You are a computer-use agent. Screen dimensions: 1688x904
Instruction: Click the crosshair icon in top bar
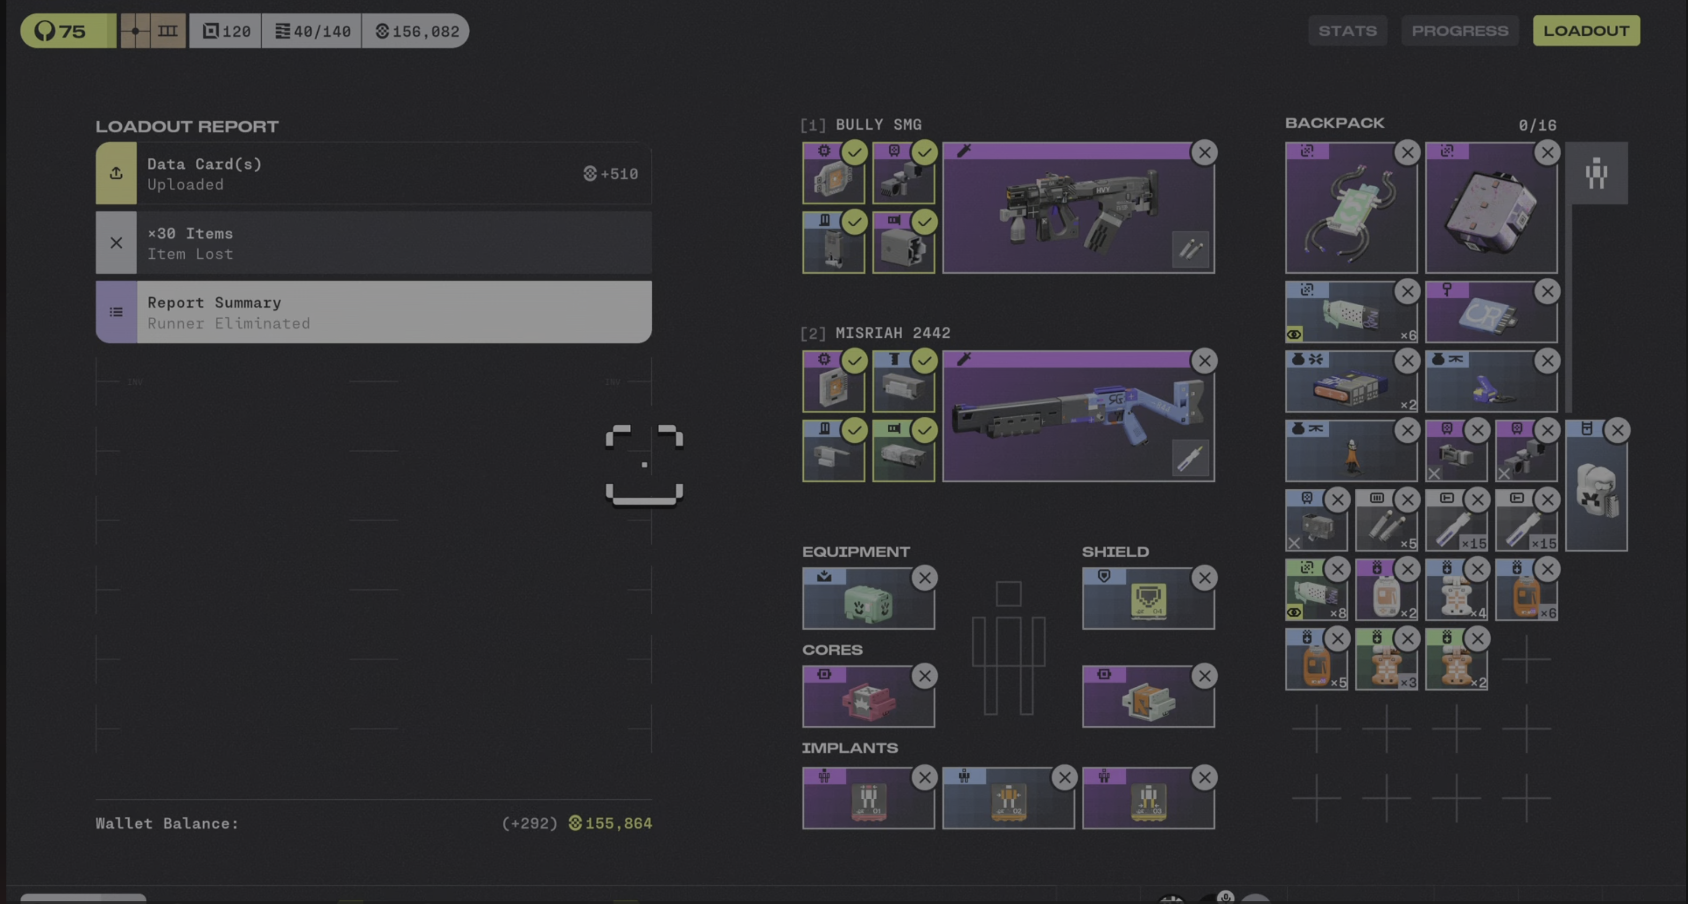(x=136, y=31)
